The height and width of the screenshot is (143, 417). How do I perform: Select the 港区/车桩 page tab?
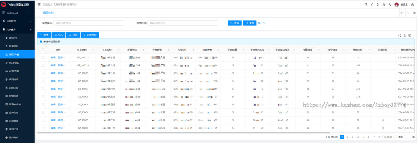[48, 13]
